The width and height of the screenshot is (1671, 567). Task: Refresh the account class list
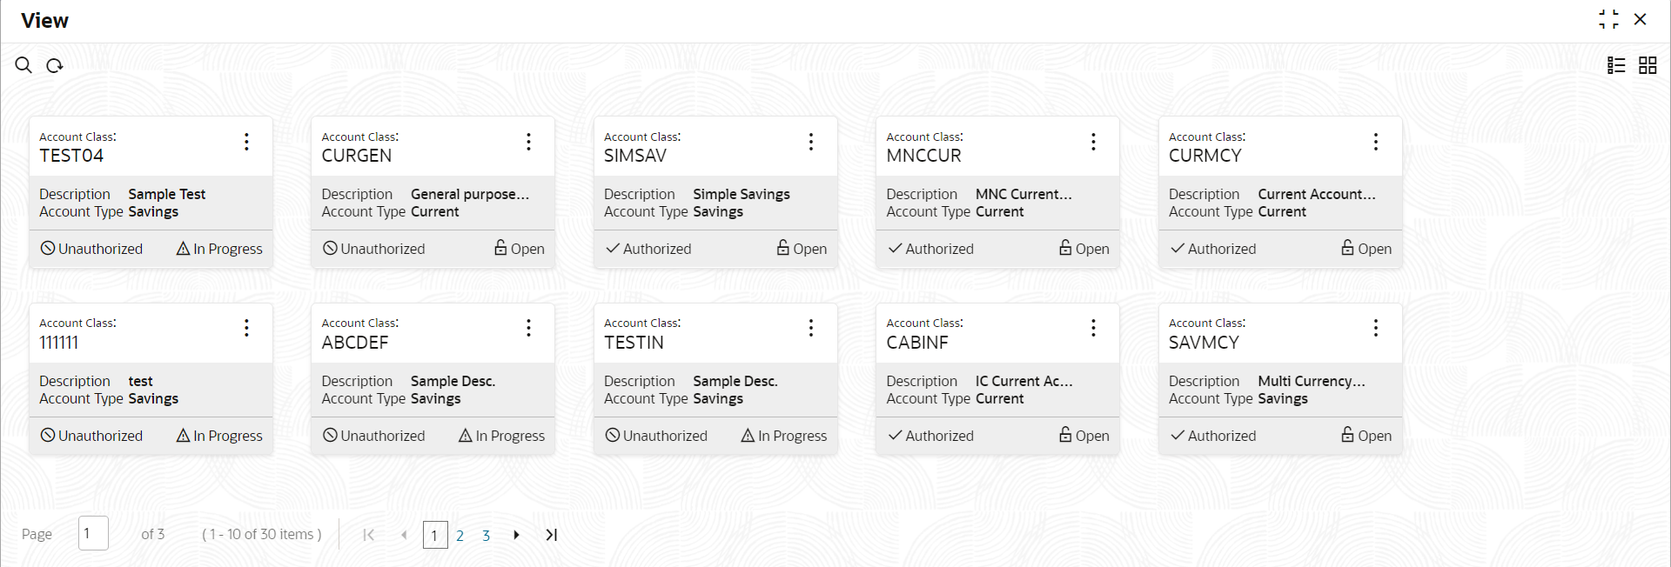[55, 65]
